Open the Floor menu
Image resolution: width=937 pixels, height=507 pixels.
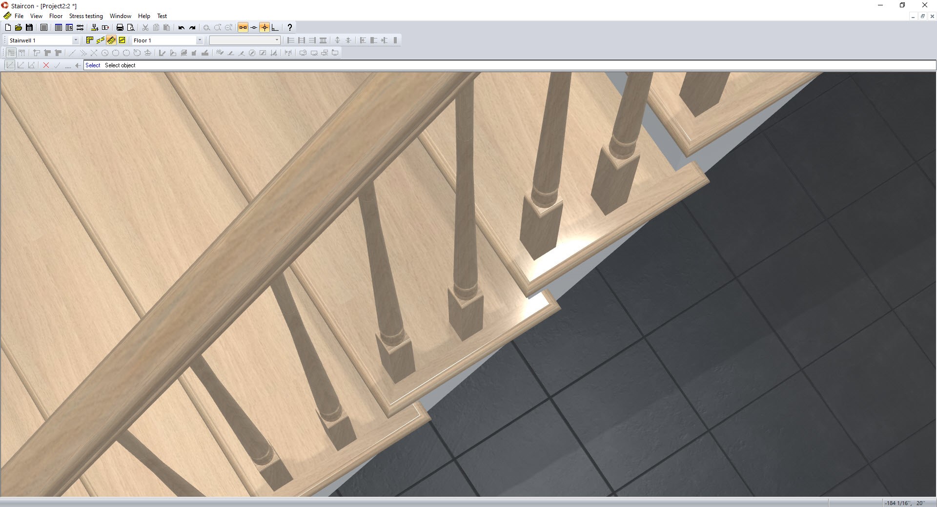56,16
